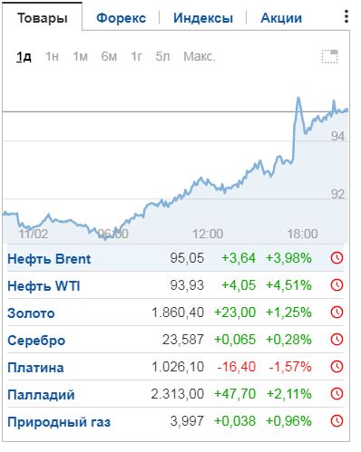Click the clock icon beside Природный газ
The width and height of the screenshot is (361, 452).
(x=337, y=420)
